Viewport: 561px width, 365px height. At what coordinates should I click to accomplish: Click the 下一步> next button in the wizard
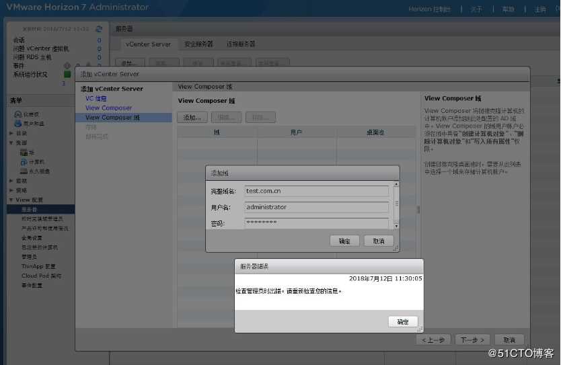pos(472,340)
